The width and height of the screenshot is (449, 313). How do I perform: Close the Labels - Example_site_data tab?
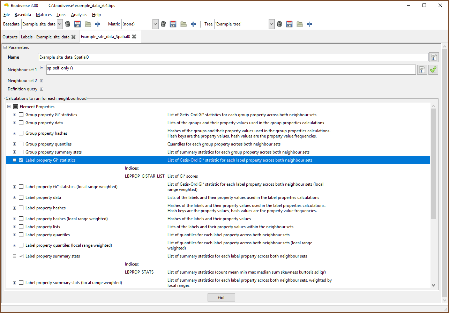(x=73, y=36)
